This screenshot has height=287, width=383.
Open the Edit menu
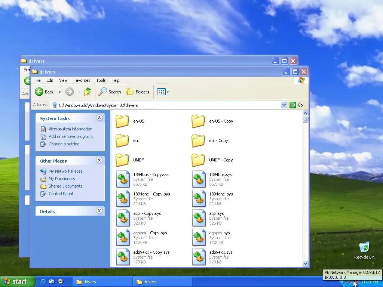point(50,80)
